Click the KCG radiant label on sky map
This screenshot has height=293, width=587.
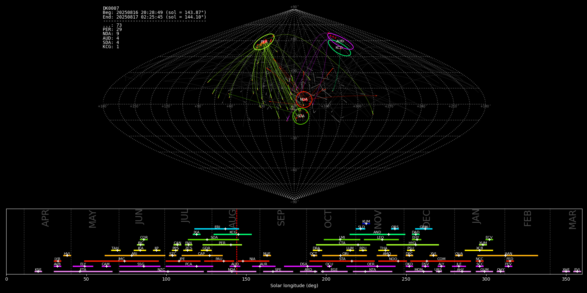pos(339,48)
